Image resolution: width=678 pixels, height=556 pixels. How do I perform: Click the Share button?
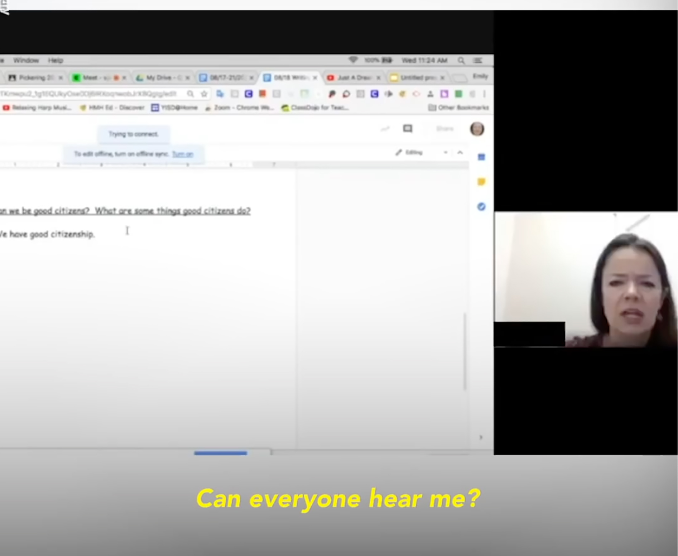tap(444, 129)
